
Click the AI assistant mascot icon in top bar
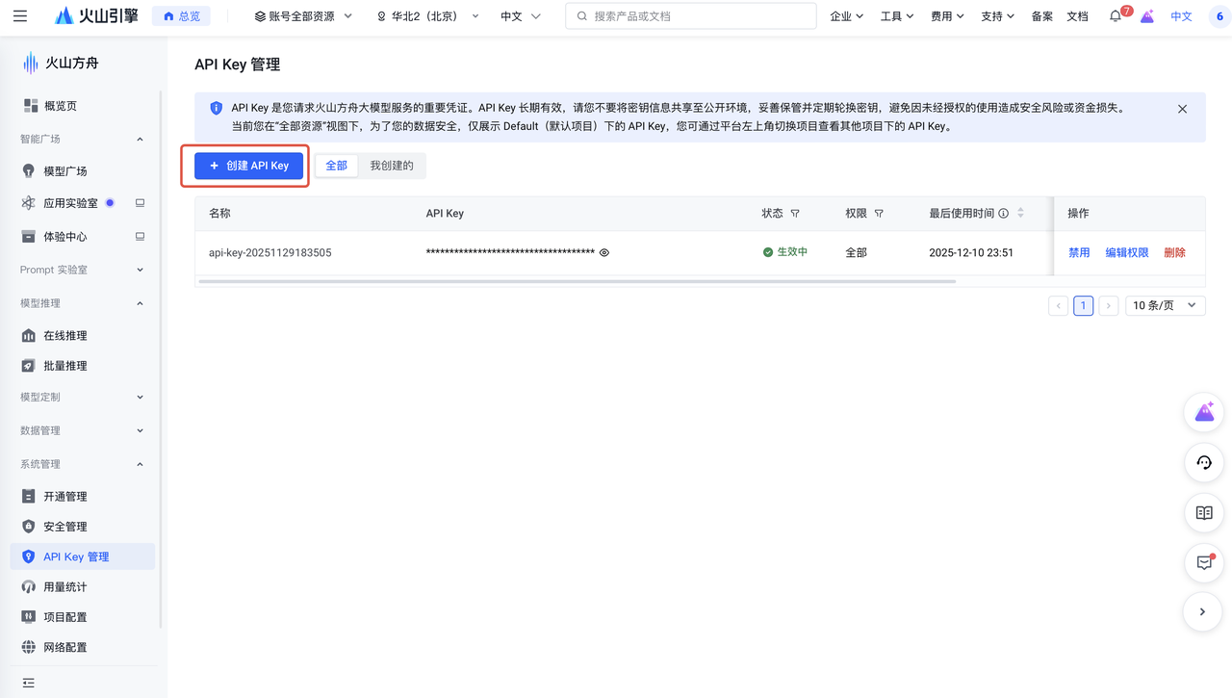tap(1147, 15)
